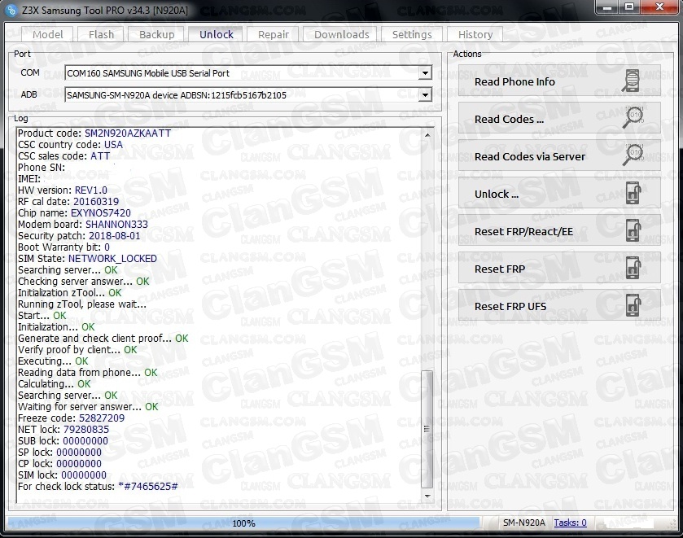Click the Reset FRP UFS phone icon
The width and height of the screenshot is (683, 538).
633,305
